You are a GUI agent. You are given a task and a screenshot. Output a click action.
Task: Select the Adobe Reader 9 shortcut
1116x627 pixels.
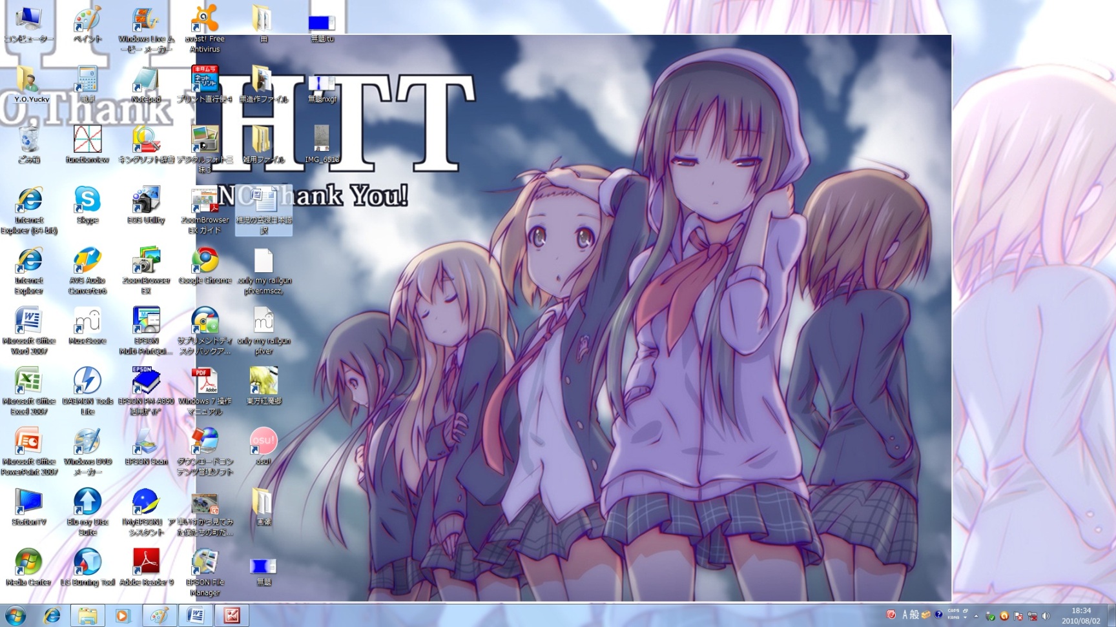pyautogui.click(x=146, y=567)
